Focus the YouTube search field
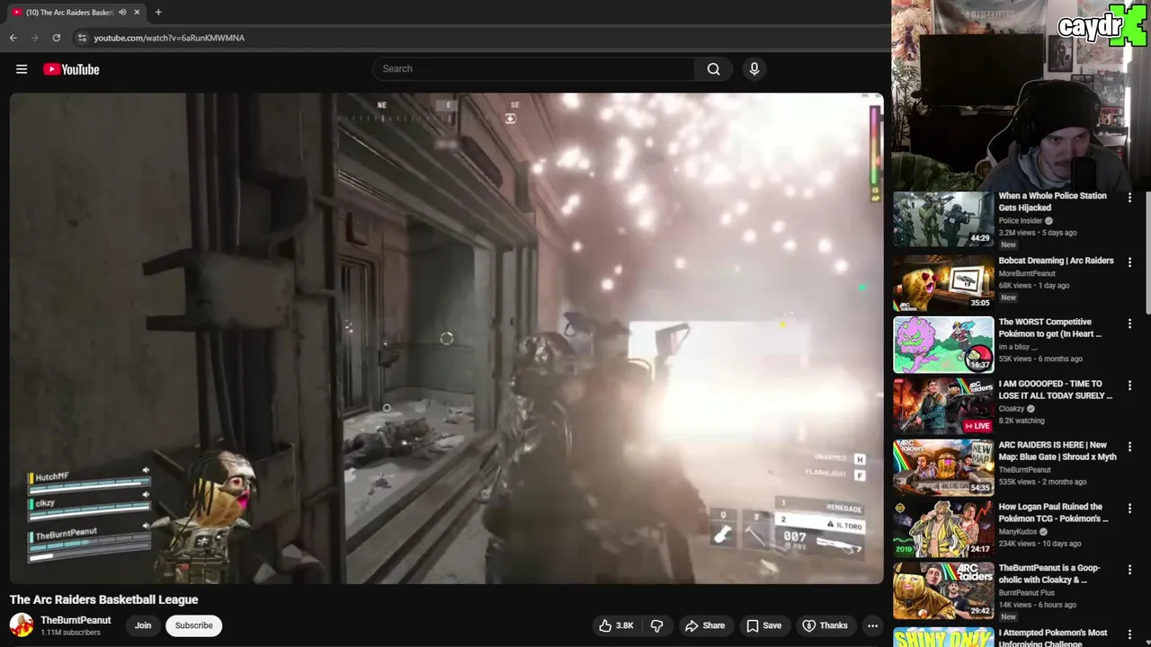Viewport: 1151px width, 647px height. (x=534, y=68)
